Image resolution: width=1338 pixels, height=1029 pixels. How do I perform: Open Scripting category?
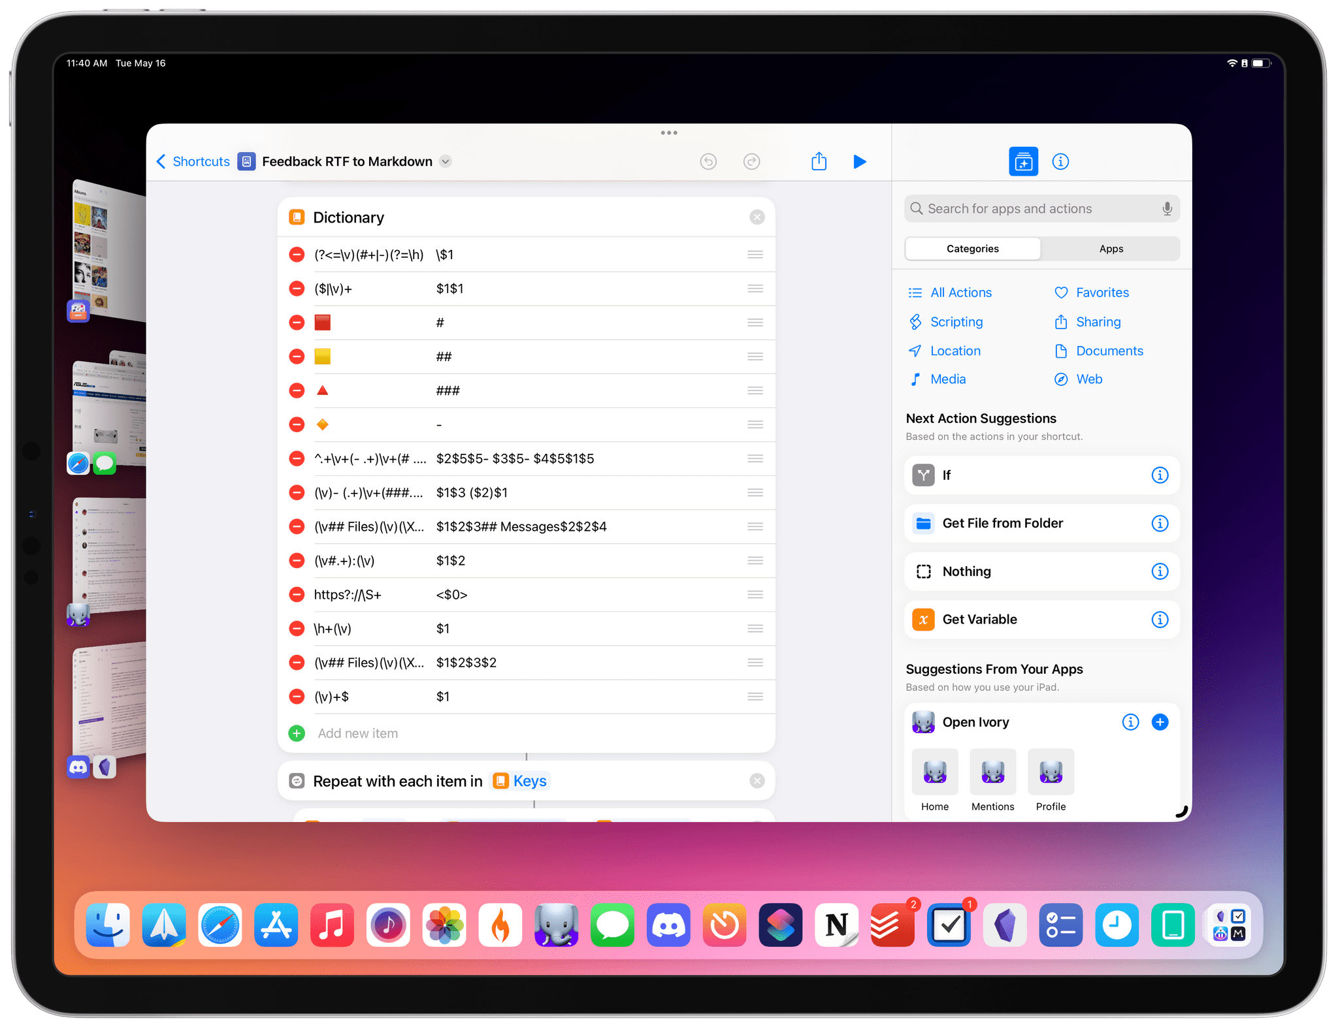coord(945,322)
